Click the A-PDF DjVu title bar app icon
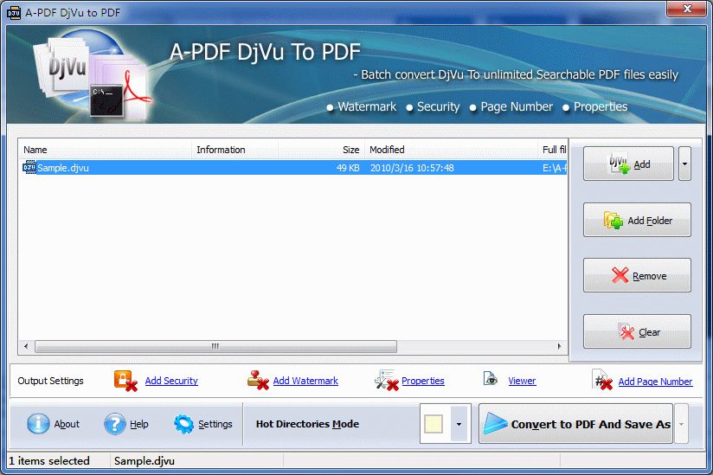Image resolution: width=713 pixels, height=475 pixels. click(x=14, y=13)
